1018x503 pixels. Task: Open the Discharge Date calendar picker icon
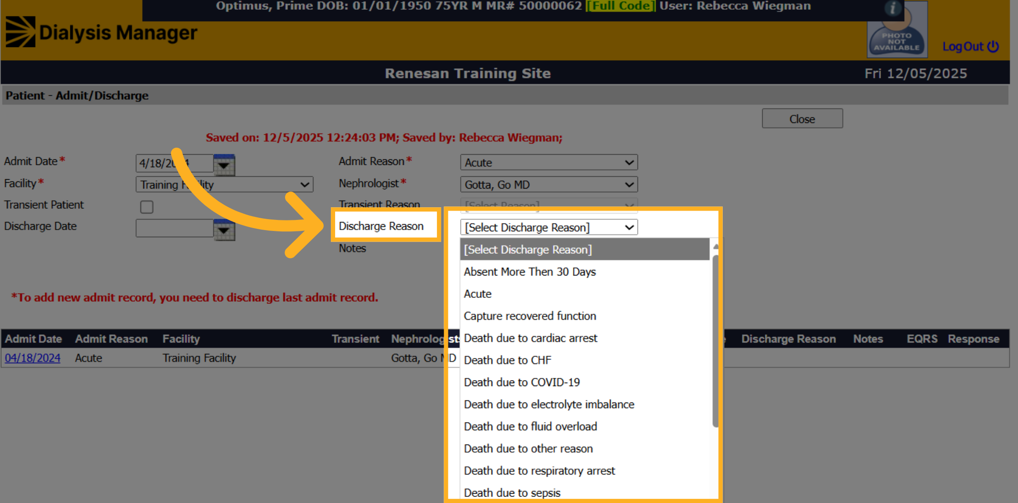tap(224, 230)
